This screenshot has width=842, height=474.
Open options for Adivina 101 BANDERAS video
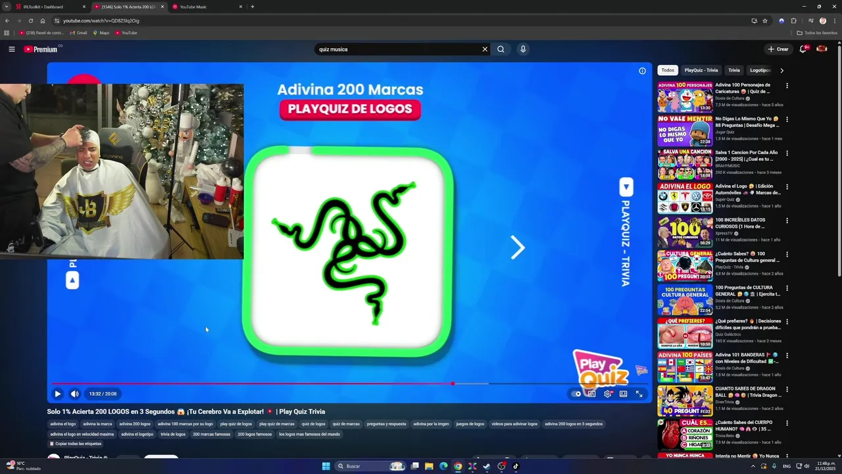787,355
